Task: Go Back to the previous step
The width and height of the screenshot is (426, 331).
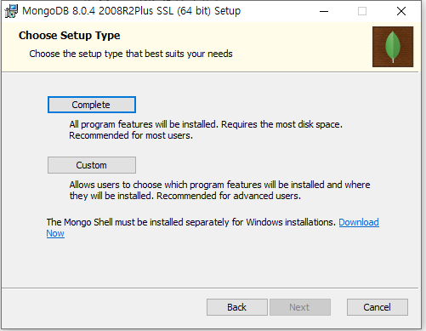Action: (237, 307)
